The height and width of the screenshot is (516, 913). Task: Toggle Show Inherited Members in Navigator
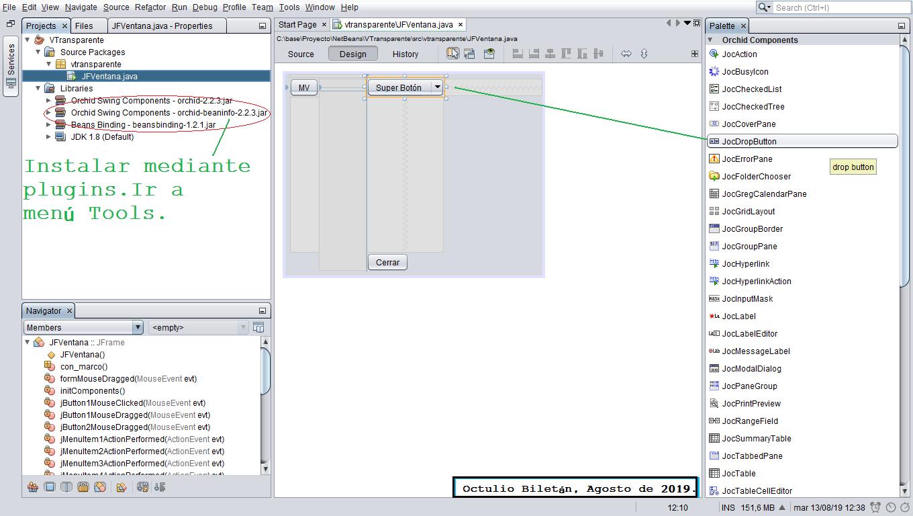point(32,487)
